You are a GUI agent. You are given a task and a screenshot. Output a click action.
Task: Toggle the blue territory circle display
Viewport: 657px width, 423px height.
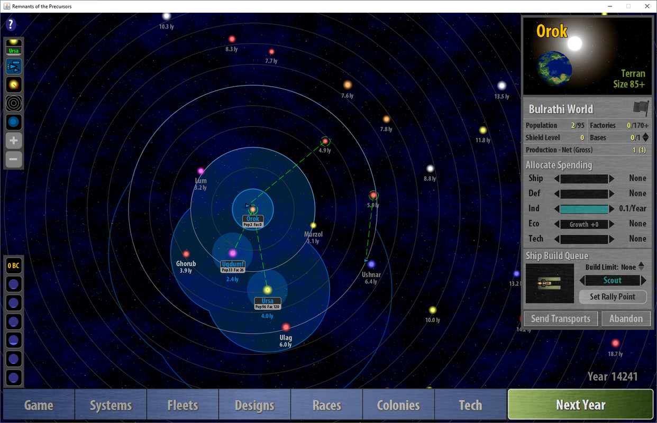coord(14,122)
